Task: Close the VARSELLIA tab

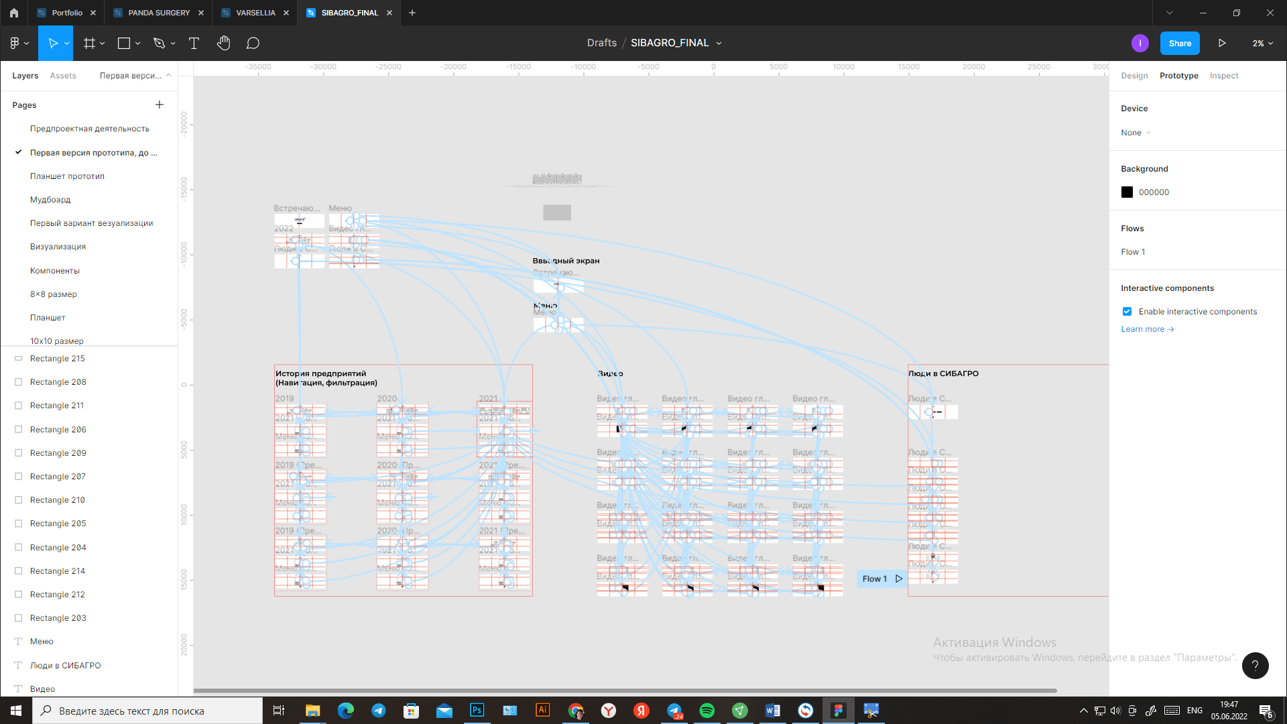Action: [x=286, y=13]
